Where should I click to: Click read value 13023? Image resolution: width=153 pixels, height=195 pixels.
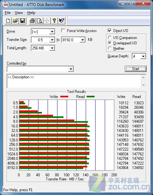[139, 103]
